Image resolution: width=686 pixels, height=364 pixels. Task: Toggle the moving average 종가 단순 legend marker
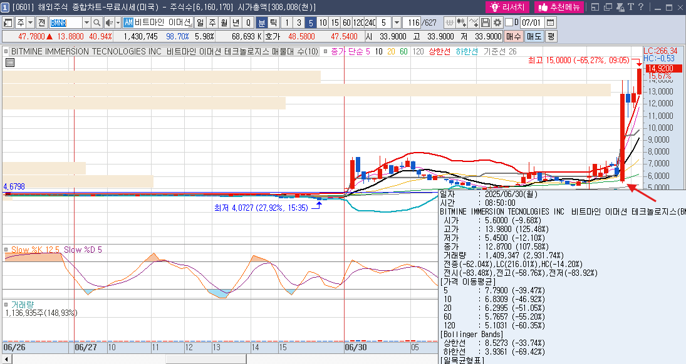(x=326, y=51)
